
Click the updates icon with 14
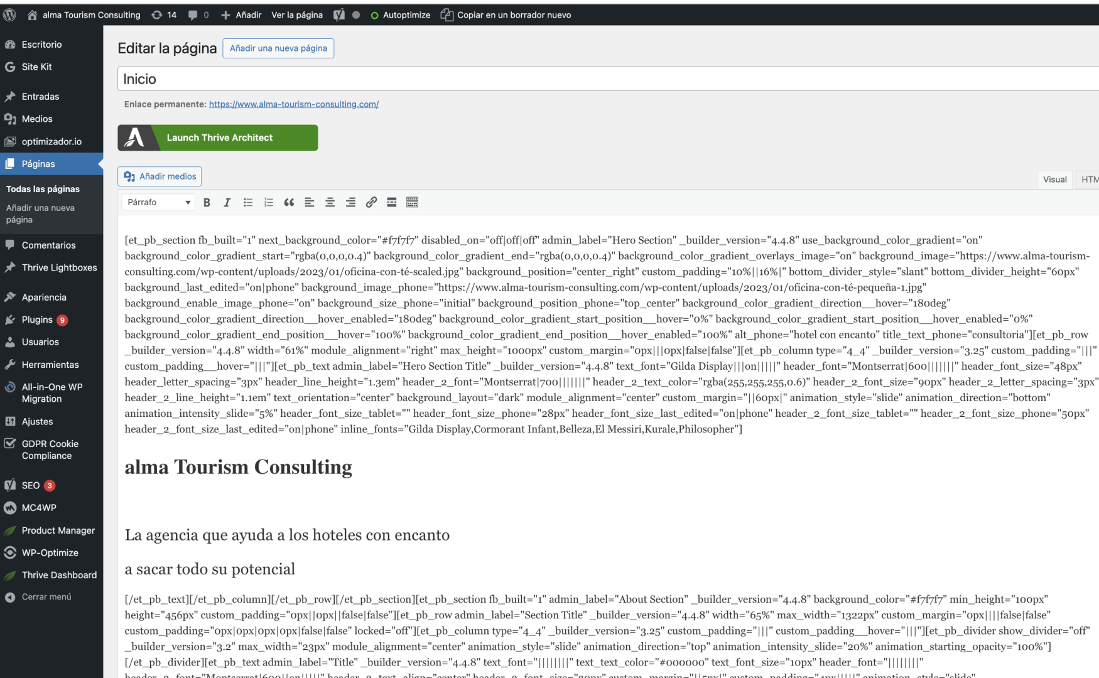coord(164,15)
